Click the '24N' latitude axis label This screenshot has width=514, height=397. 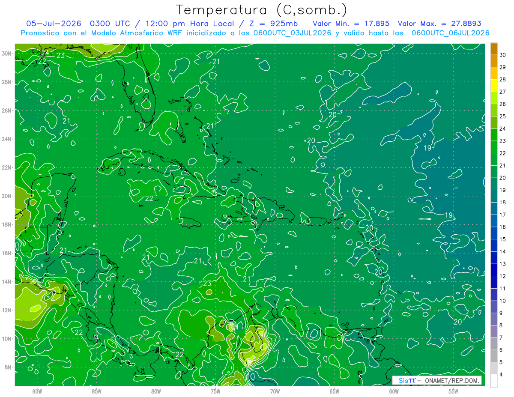coord(6,139)
